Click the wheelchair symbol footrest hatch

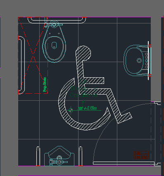coord(125,118)
